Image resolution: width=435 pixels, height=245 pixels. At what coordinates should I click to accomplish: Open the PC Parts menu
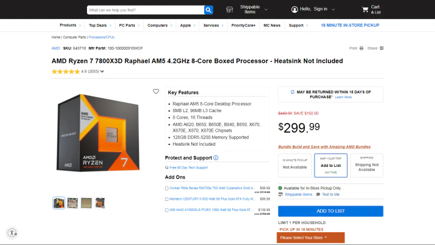[129, 25]
